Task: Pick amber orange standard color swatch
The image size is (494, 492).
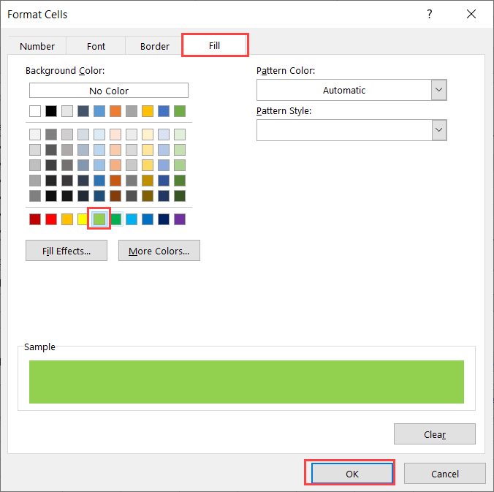Action: pos(67,219)
